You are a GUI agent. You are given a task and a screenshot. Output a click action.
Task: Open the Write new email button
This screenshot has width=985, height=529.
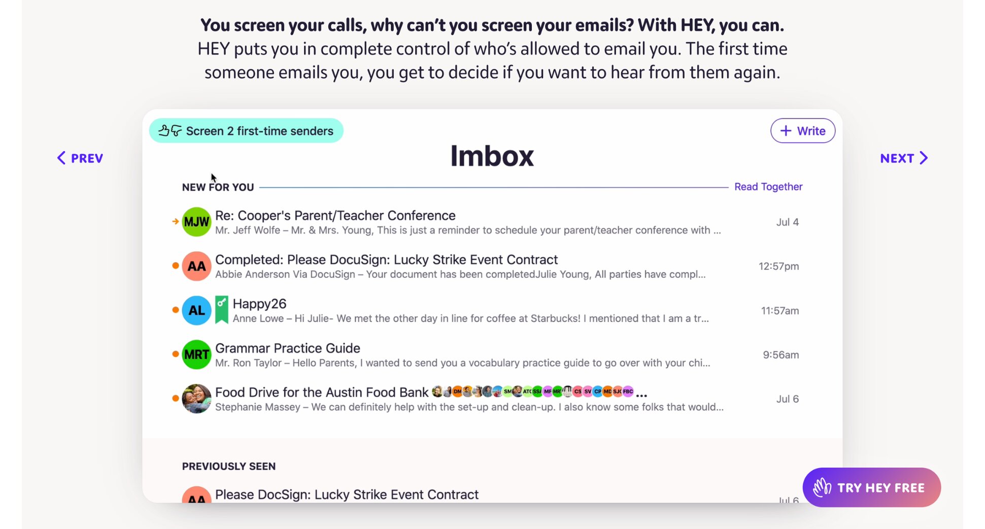[x=802, y=131]
